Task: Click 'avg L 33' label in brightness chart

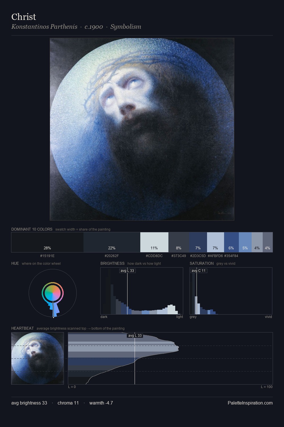Action: tap(127, 271)
